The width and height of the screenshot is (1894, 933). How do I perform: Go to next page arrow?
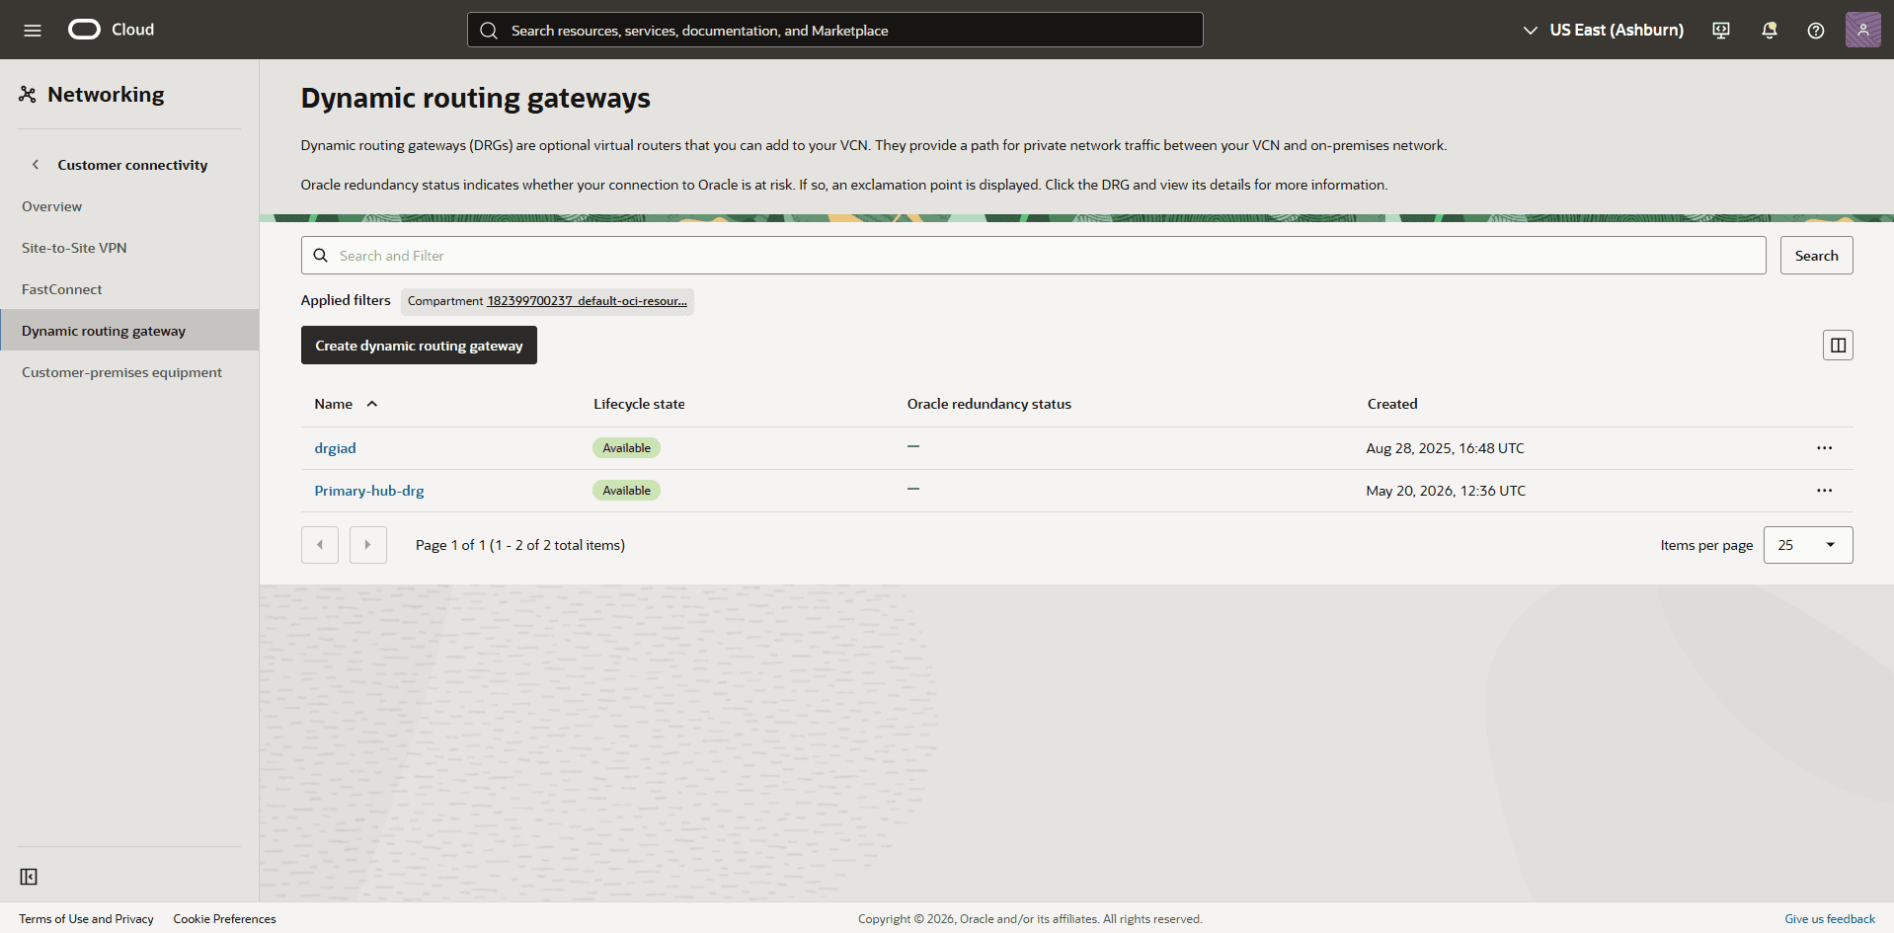[368, 545]
